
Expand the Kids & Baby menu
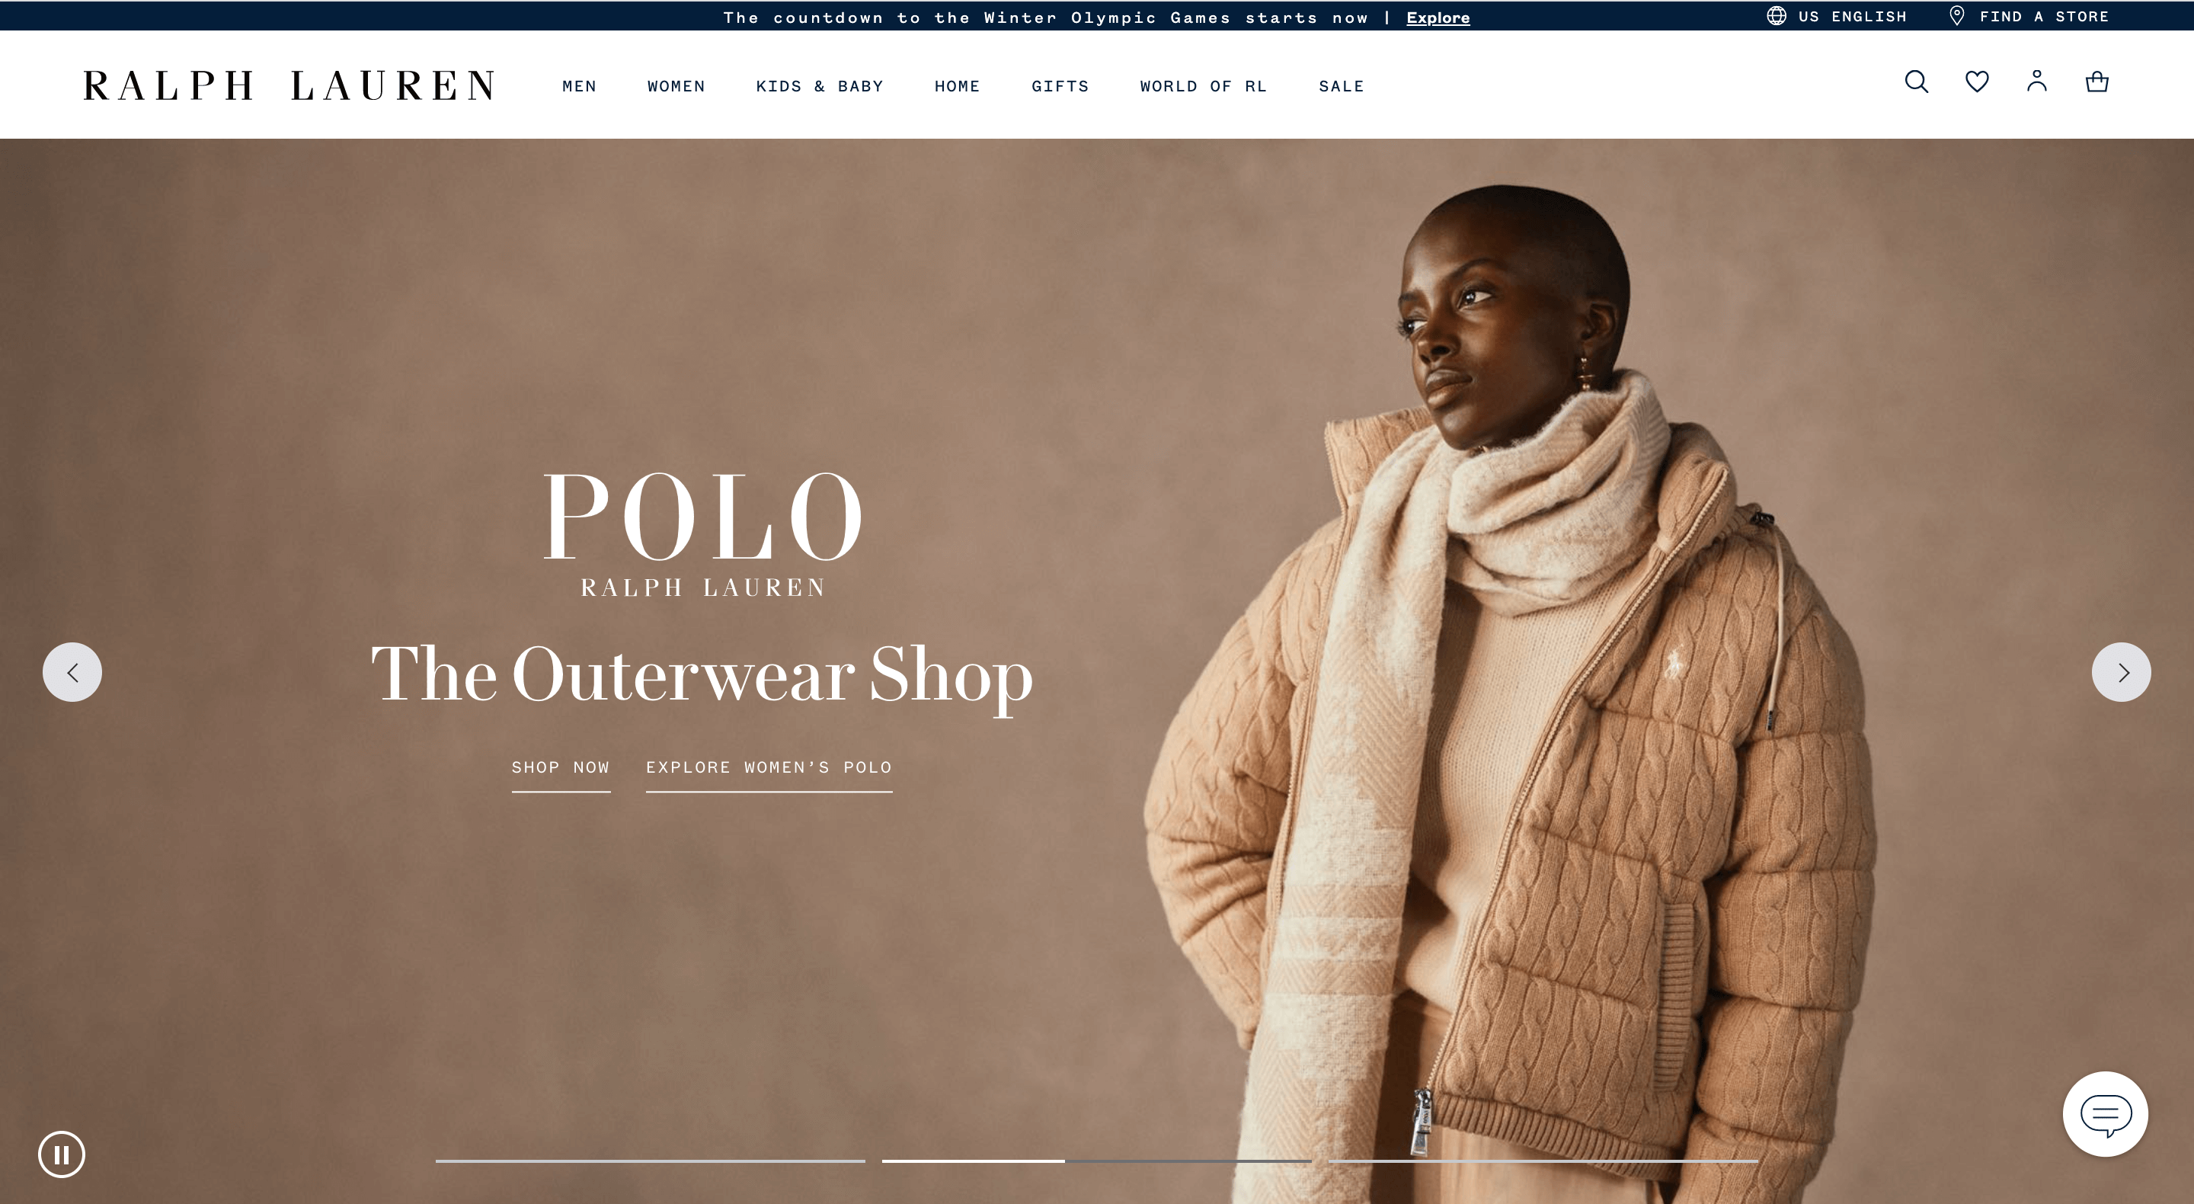coord(820,86)
